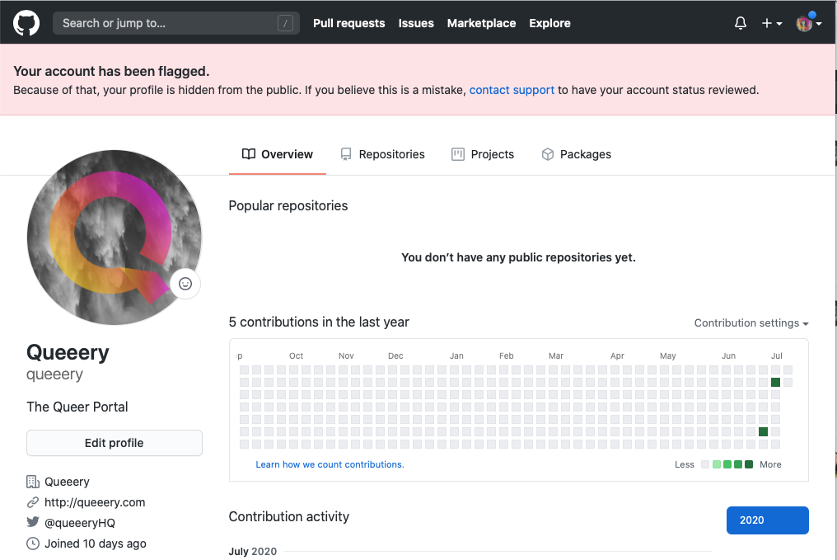Follow the contact support link
837x560 pixels.
click(x=512, y=90)
